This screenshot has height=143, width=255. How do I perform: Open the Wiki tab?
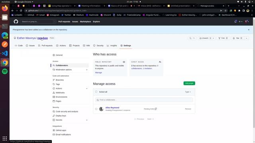[x=86, y=46]
